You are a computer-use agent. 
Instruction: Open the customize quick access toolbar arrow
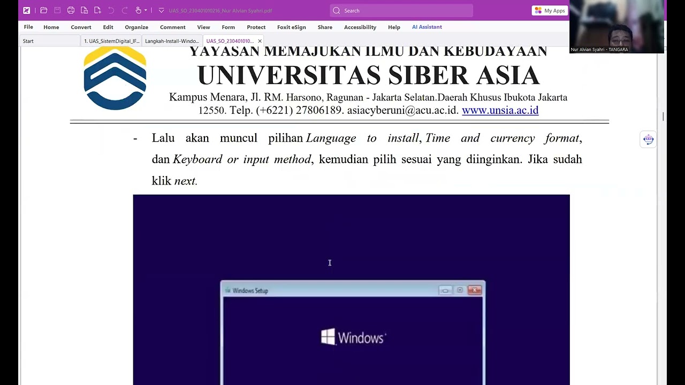161,10
